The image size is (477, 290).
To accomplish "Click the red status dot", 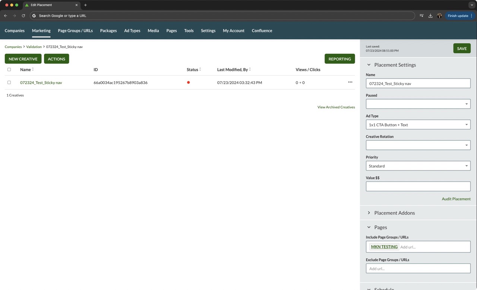I will pos(188,82).
